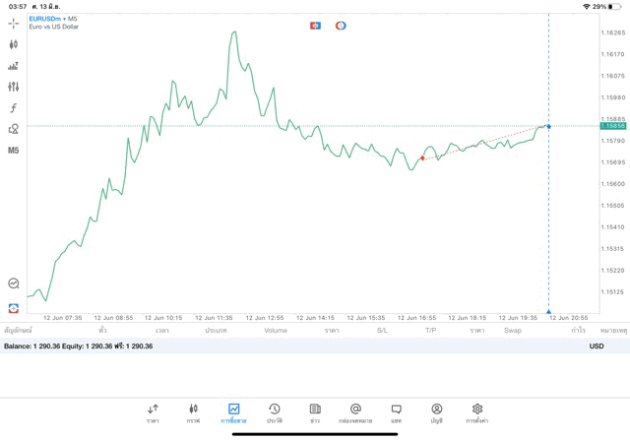Open the Mailbox (@) tab
Viewport: 630px width, 440px height.
click(x=355, y=412)
